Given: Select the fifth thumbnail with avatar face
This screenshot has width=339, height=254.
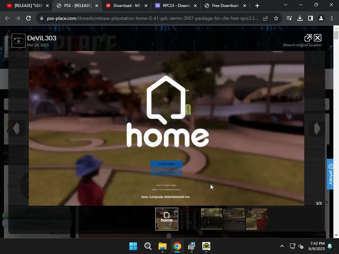Looking at the screenshot, I should pos(257,219).
